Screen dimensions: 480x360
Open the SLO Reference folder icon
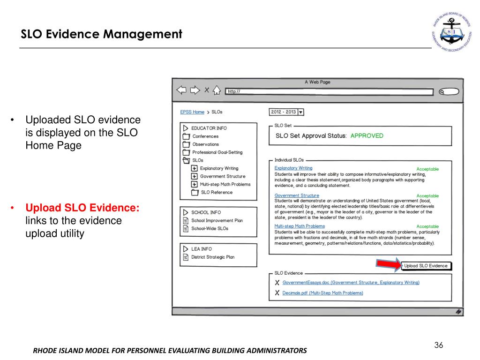click(195, 192)
